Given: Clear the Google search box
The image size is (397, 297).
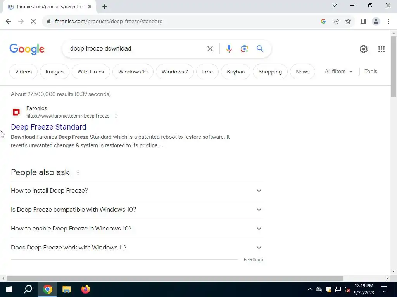Looking at the screenshot, I should [x=210, y=49].
